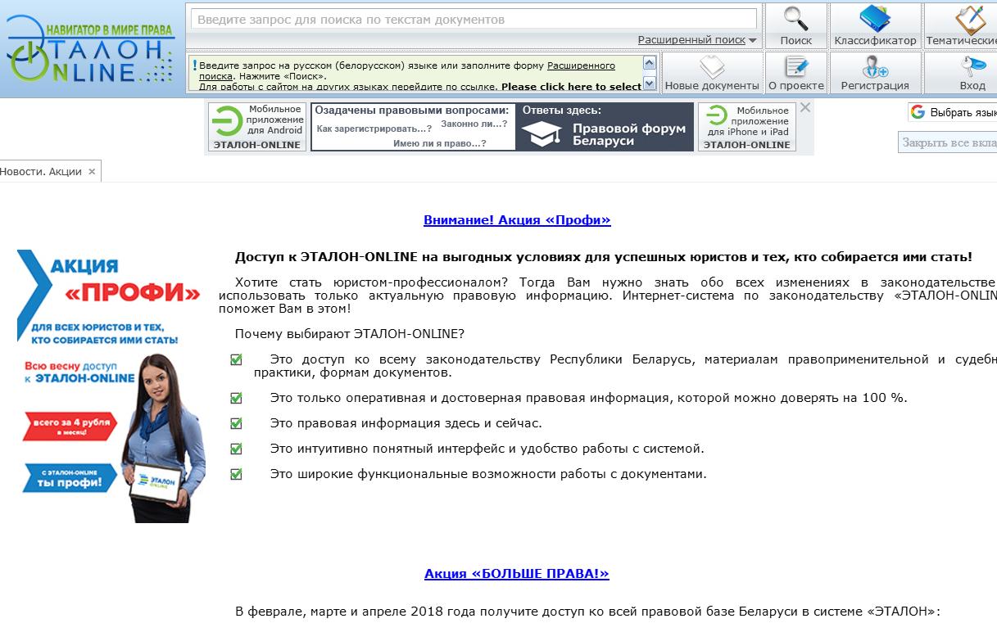Screen dimensions: 997x623
Task: Click checkmark beside здесь и сейчас
Action: pyautogui.click(x=236, y=423)
